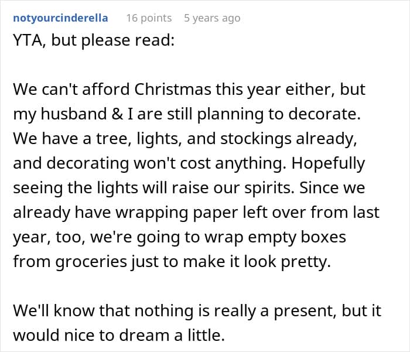This screenshot has width=410, height=352.
Task: Click the line starting "from groceries just"
Action: [172, 262]
